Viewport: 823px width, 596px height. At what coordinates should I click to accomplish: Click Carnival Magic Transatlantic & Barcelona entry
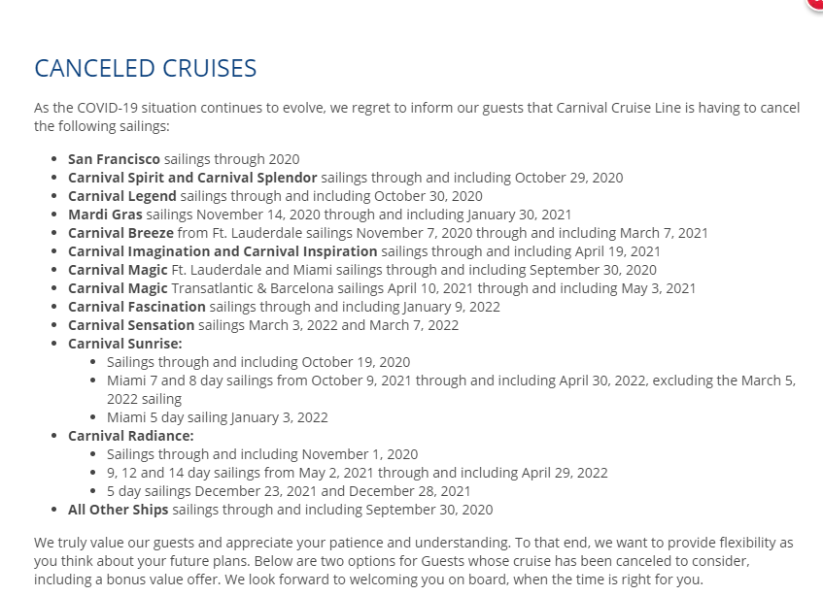pos(382,288)
